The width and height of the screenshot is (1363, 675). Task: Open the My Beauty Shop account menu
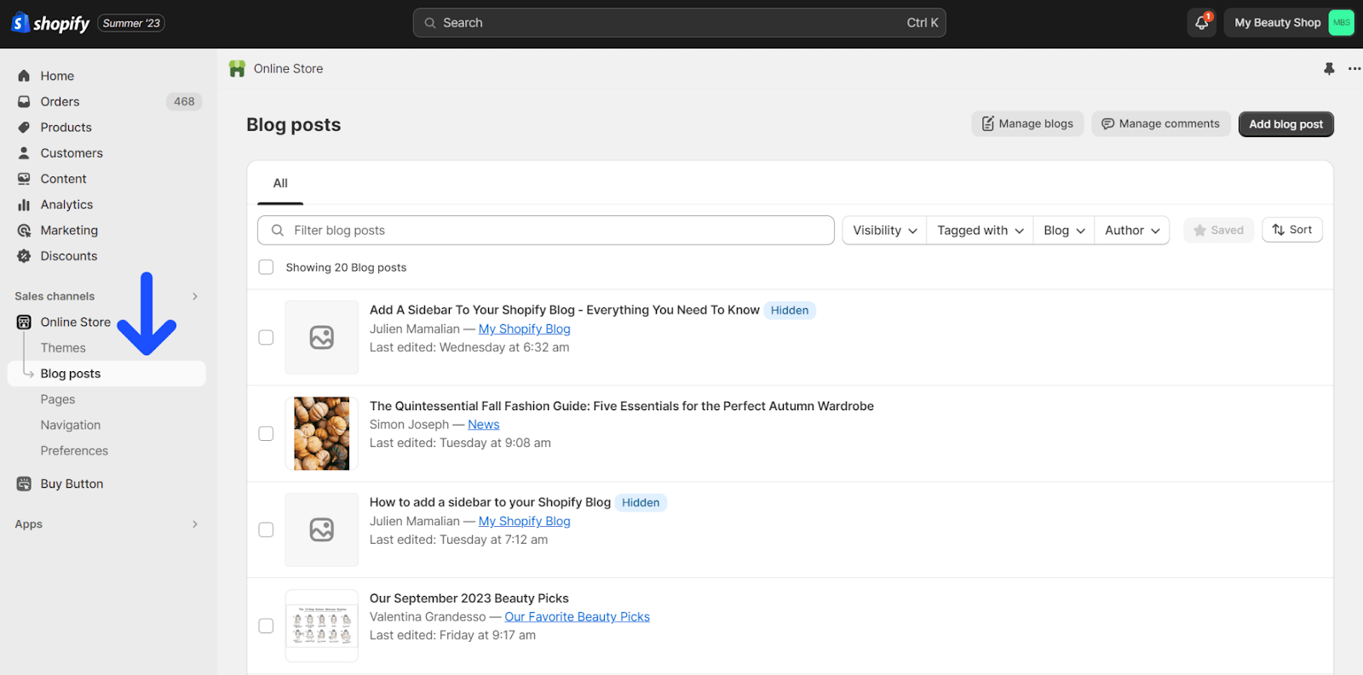[1289, 23]
